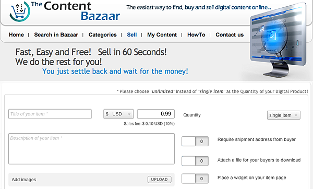Turn on Place a widget switch
Screen dimensions: 313x189
[x=195, y=179]
